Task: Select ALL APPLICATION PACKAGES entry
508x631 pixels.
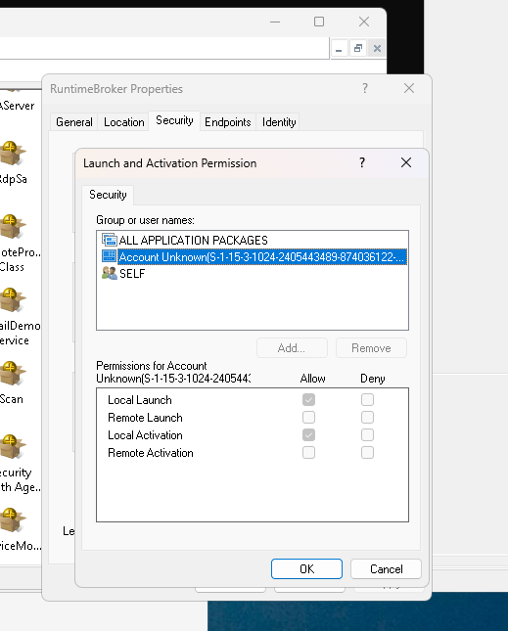Action: click(x=253, y=241)
